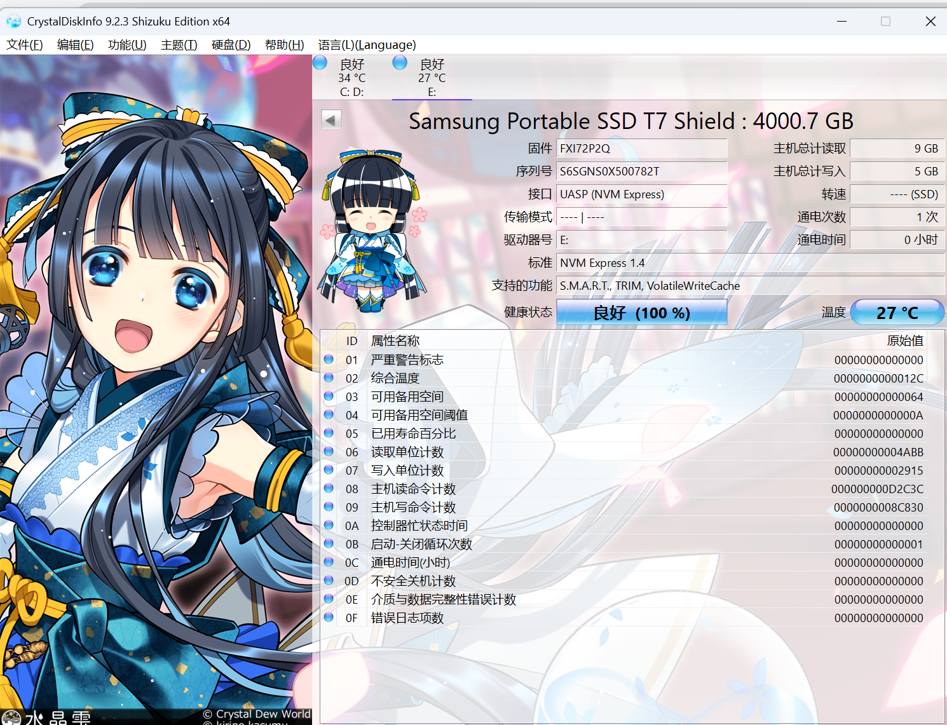Select the E: drive status orb
Screen dimensions: 947x725
pyautogui.click(x=400, y=63)
